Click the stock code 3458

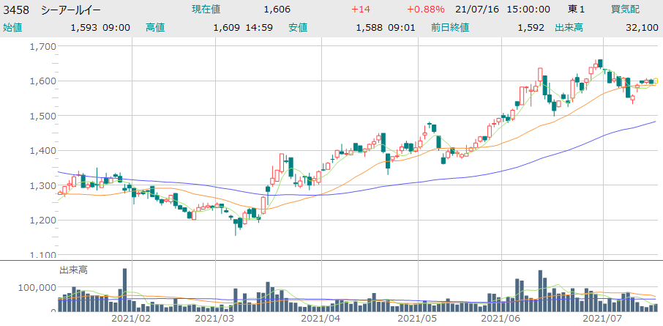tap(17, 10)
